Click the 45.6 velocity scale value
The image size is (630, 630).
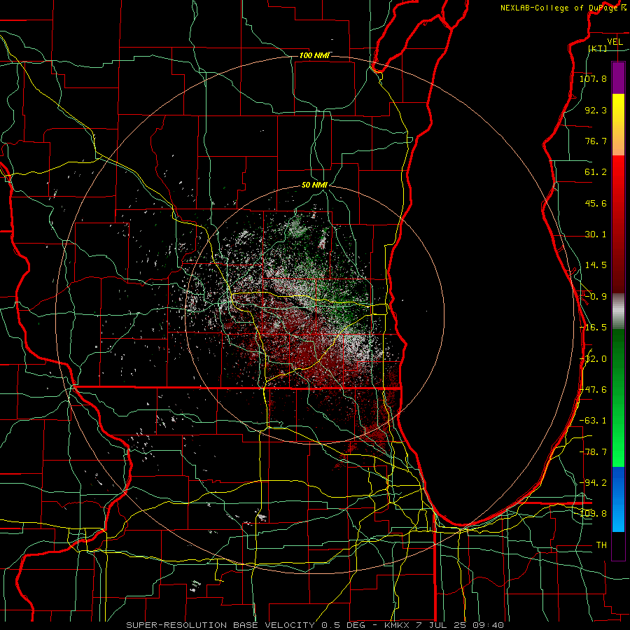(x=596, y=203)
